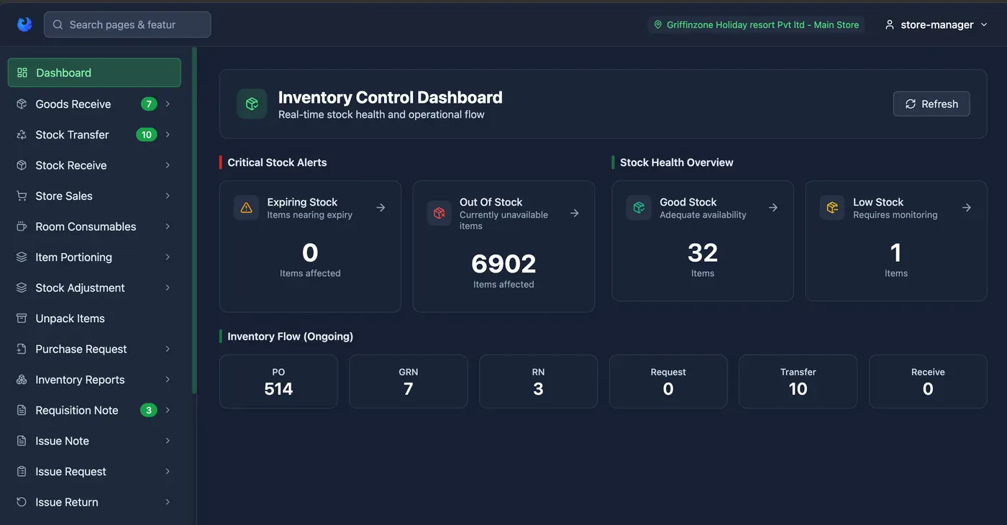This screenshot has width=1007, height=525.
Task: Expand the Stock Transfer chevron
Action: 168,134
